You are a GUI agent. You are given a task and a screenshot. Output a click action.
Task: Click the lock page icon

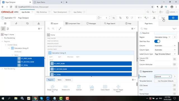click(x=120, y=18)
